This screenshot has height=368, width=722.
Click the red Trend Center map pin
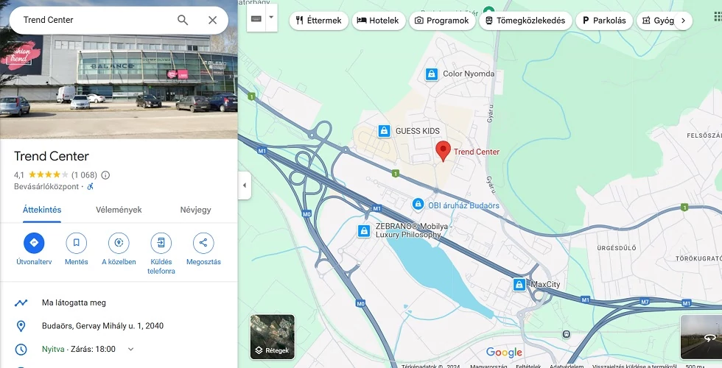[443, 151]
